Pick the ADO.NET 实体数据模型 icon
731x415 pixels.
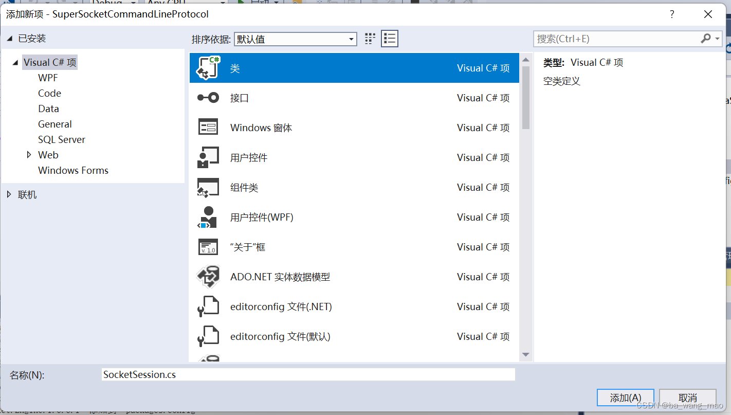209,277
